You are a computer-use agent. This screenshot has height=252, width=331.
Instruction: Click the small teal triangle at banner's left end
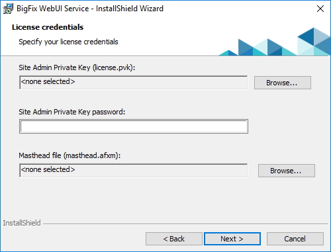point(226,53)
